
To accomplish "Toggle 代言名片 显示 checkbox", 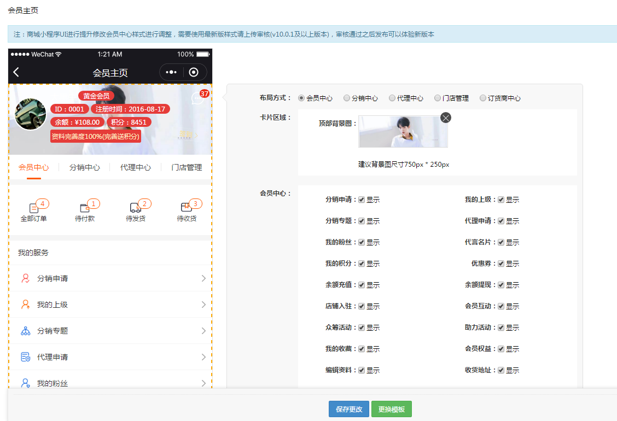I will pos(501,242).
